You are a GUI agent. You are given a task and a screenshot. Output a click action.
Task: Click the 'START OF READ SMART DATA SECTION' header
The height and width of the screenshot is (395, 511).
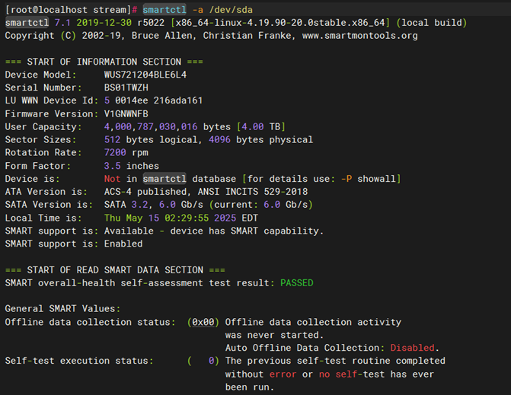point(115,270)
